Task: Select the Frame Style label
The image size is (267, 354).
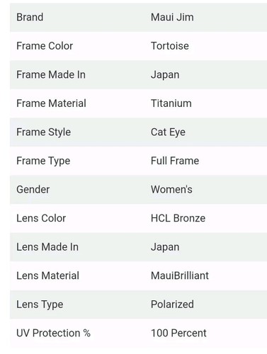Action: (43, 132)
